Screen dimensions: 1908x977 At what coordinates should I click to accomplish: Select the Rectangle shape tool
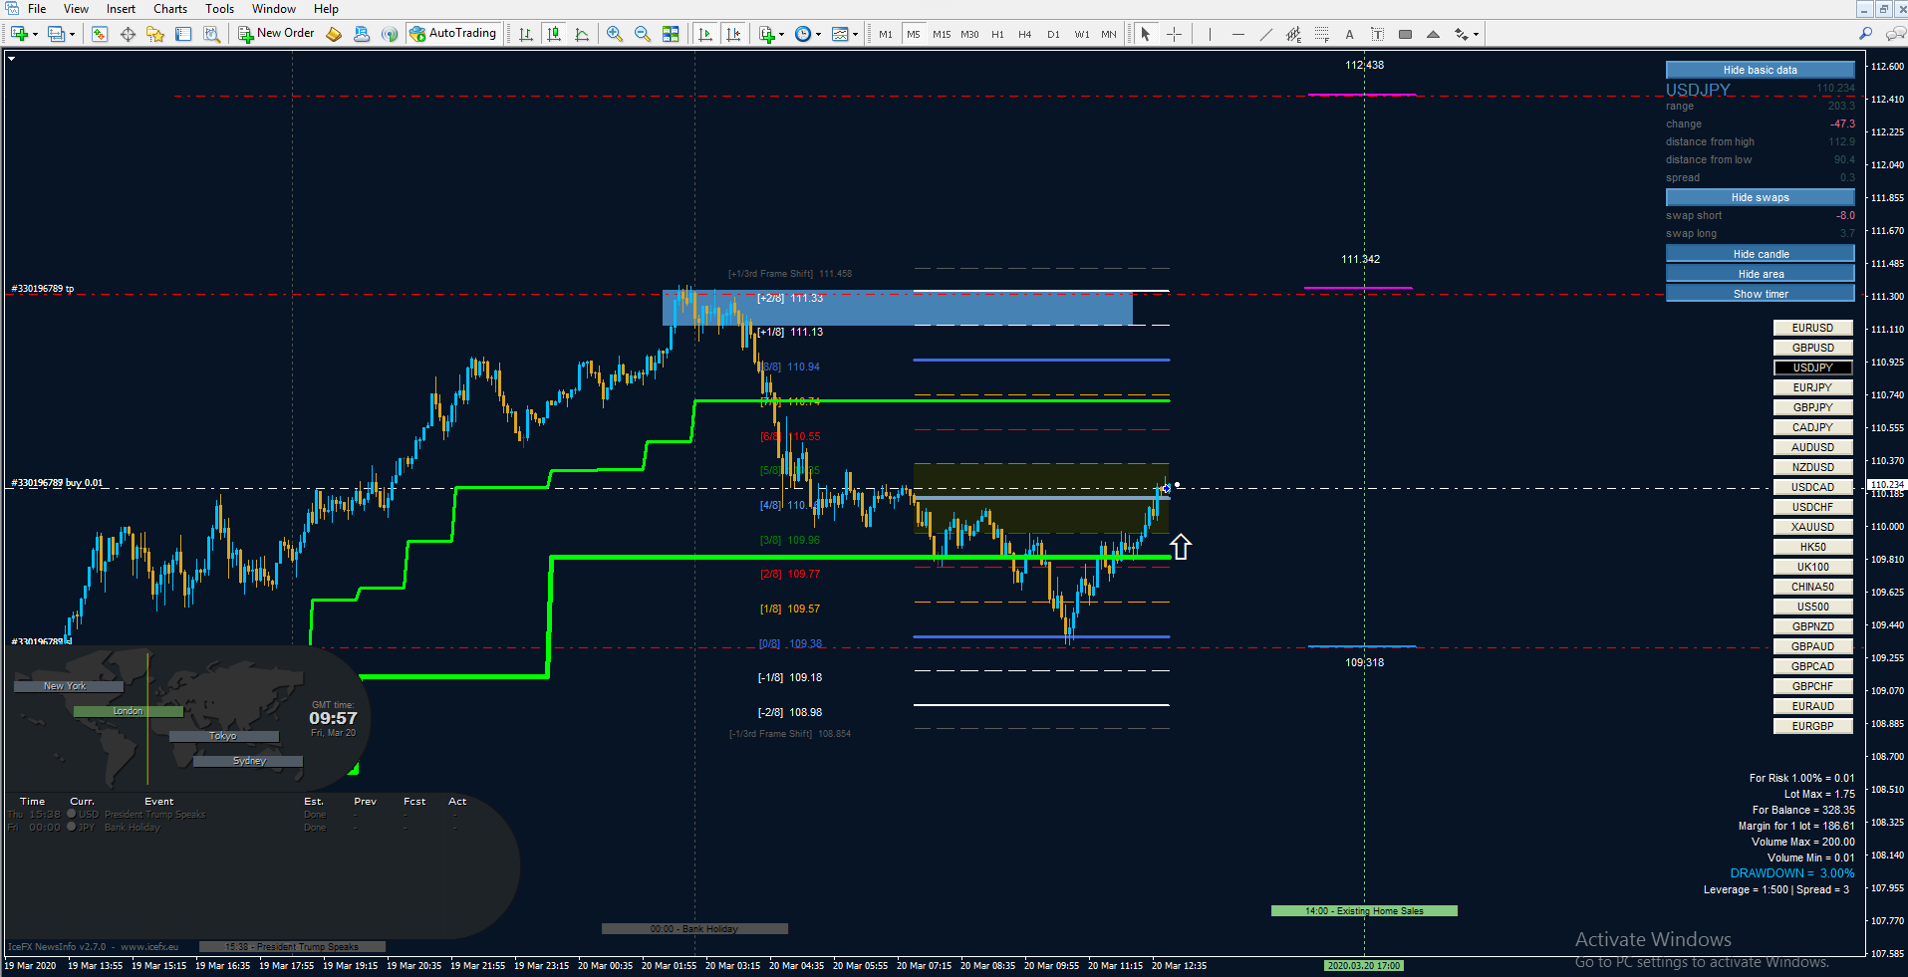[1405, 34]
